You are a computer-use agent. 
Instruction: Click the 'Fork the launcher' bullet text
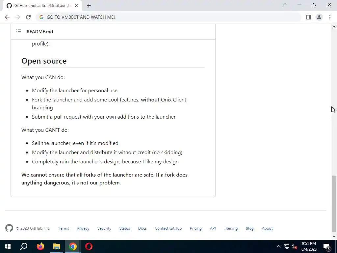click(109, 103)
